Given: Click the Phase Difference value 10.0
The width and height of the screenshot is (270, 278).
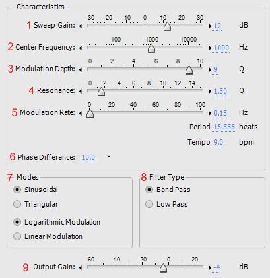Looking at the screenshot, I should point(88,157).
